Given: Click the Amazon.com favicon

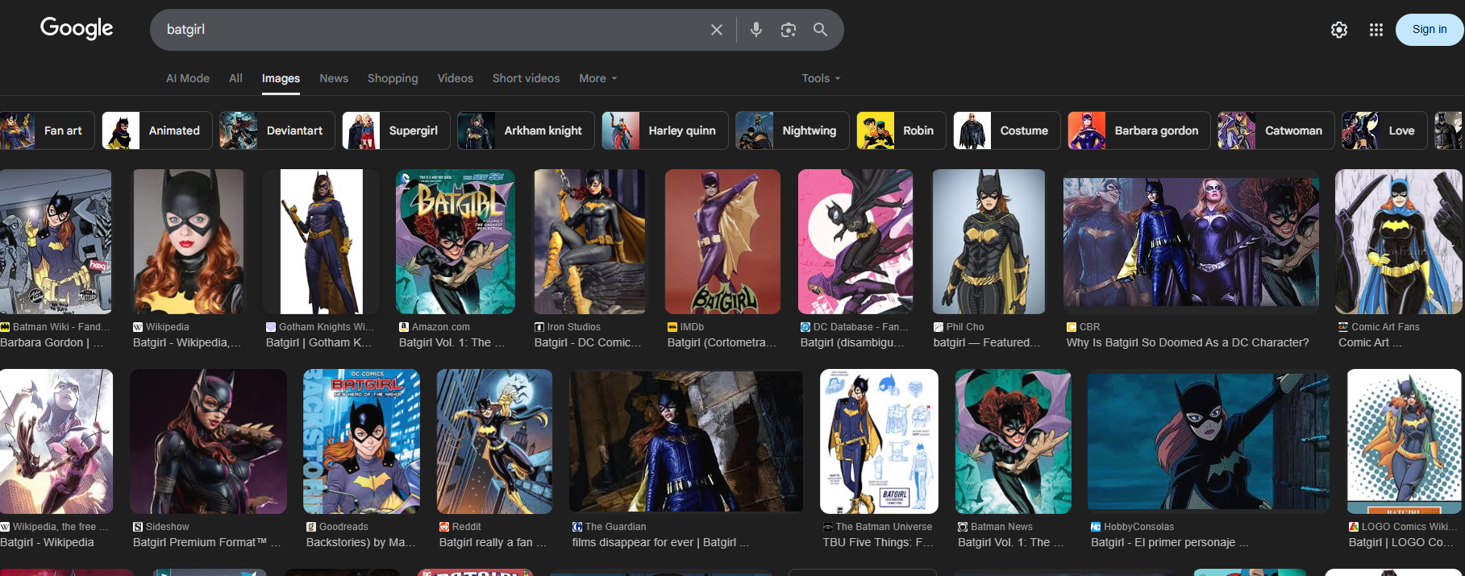Looking at the screenshot, I should (x=404, y=327).
